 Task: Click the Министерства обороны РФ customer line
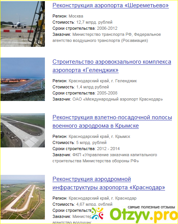click(95, 161)
